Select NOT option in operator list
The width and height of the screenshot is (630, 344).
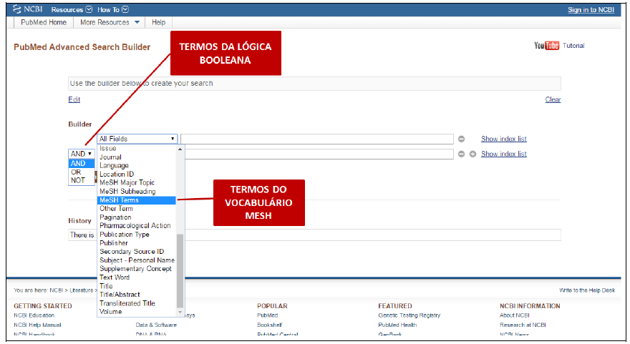[x=81, y=181]
